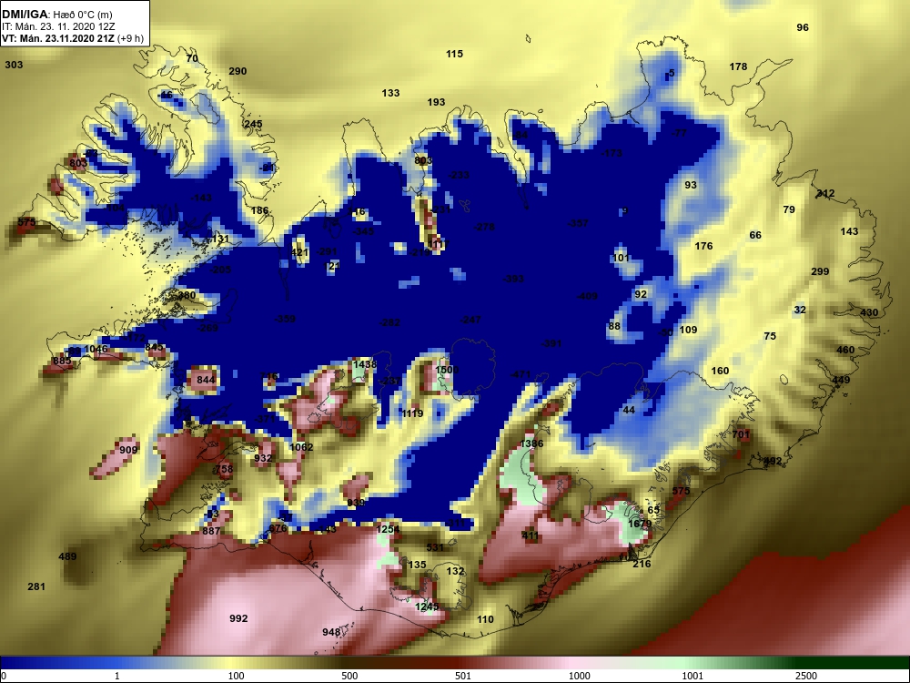910x683 pixels.
Task: Select the map value 303
Action: point(14,65)
